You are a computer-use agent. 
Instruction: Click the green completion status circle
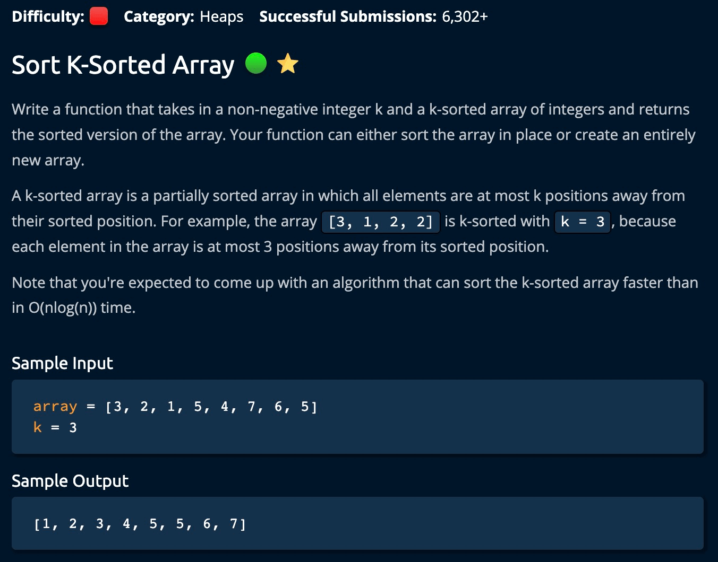256,64
